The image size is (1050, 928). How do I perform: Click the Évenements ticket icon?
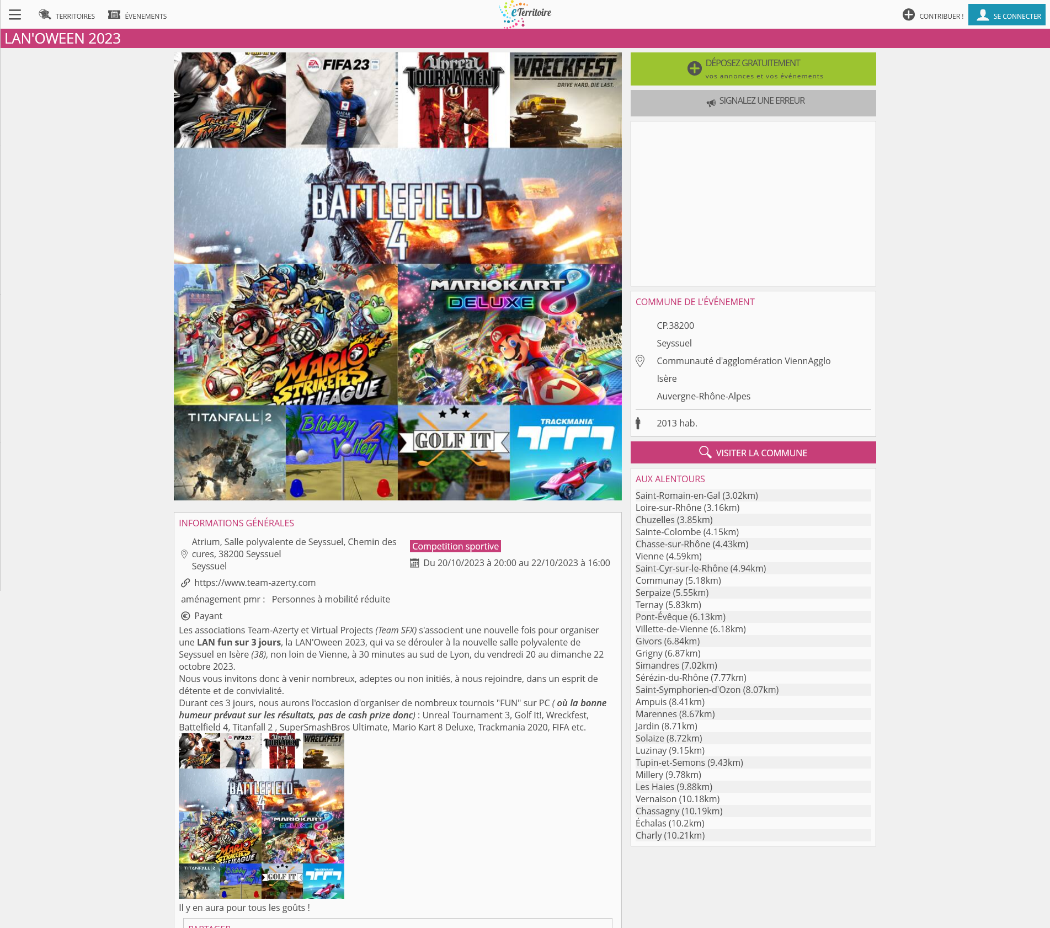click(x=114, y=14)
